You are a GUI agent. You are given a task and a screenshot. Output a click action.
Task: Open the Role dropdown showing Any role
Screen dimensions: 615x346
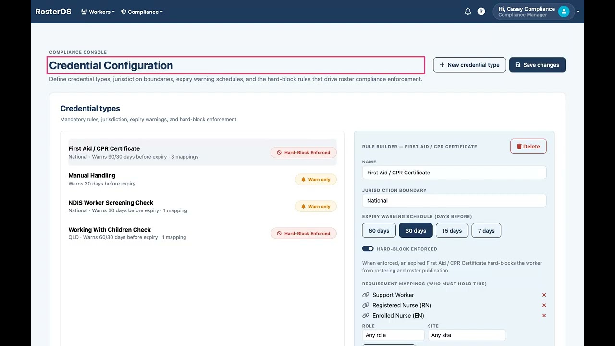point(393,335)
